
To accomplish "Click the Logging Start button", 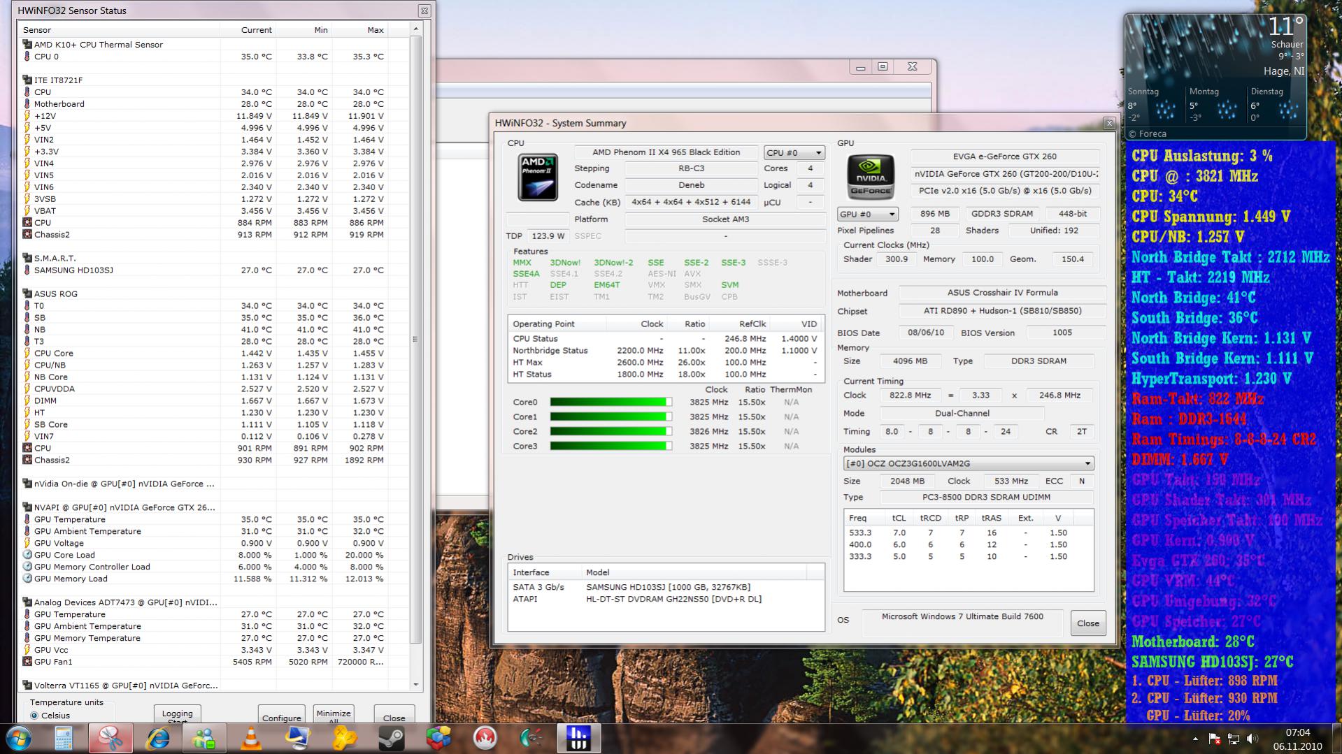I will pos(177,714).
